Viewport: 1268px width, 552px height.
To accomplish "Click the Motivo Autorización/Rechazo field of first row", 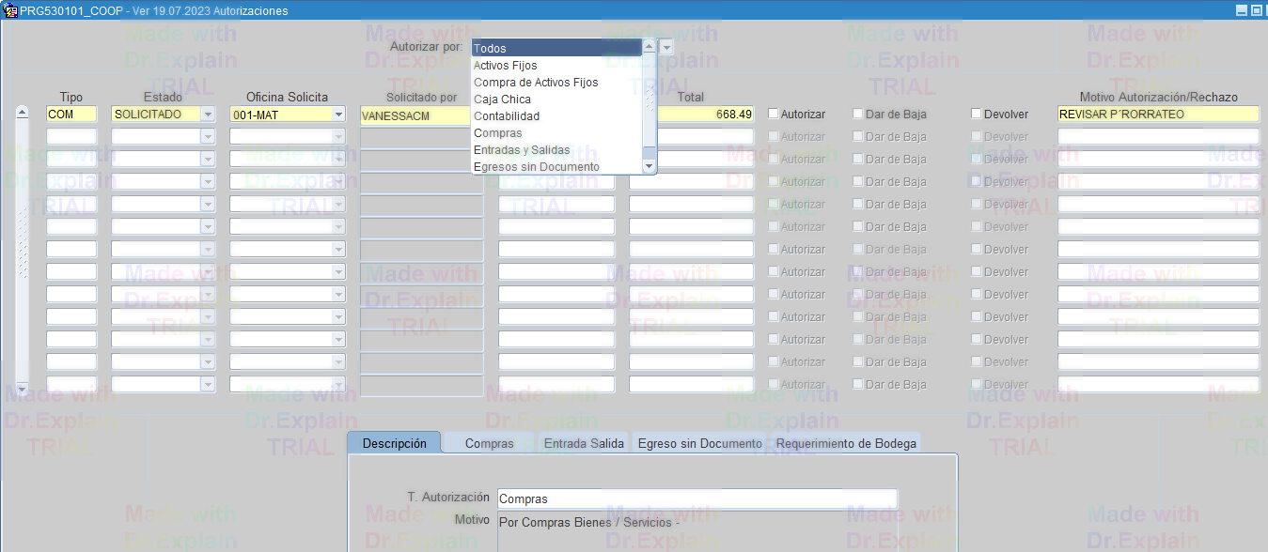I will click(x=1157, y=115).
